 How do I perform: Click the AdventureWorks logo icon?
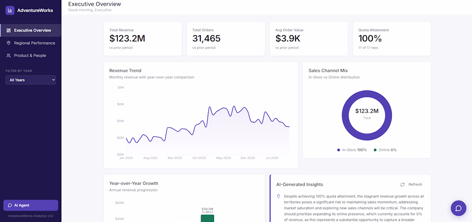coord(10,11)
